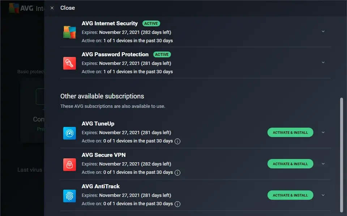Click the AVG TuneUp fingerprint icon
Viewport: 347px width, 216px height.
pos(69,132)
